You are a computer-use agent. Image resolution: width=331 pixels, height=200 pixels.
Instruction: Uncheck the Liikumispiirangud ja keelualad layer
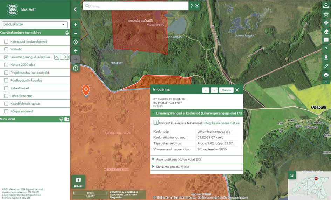6,57
